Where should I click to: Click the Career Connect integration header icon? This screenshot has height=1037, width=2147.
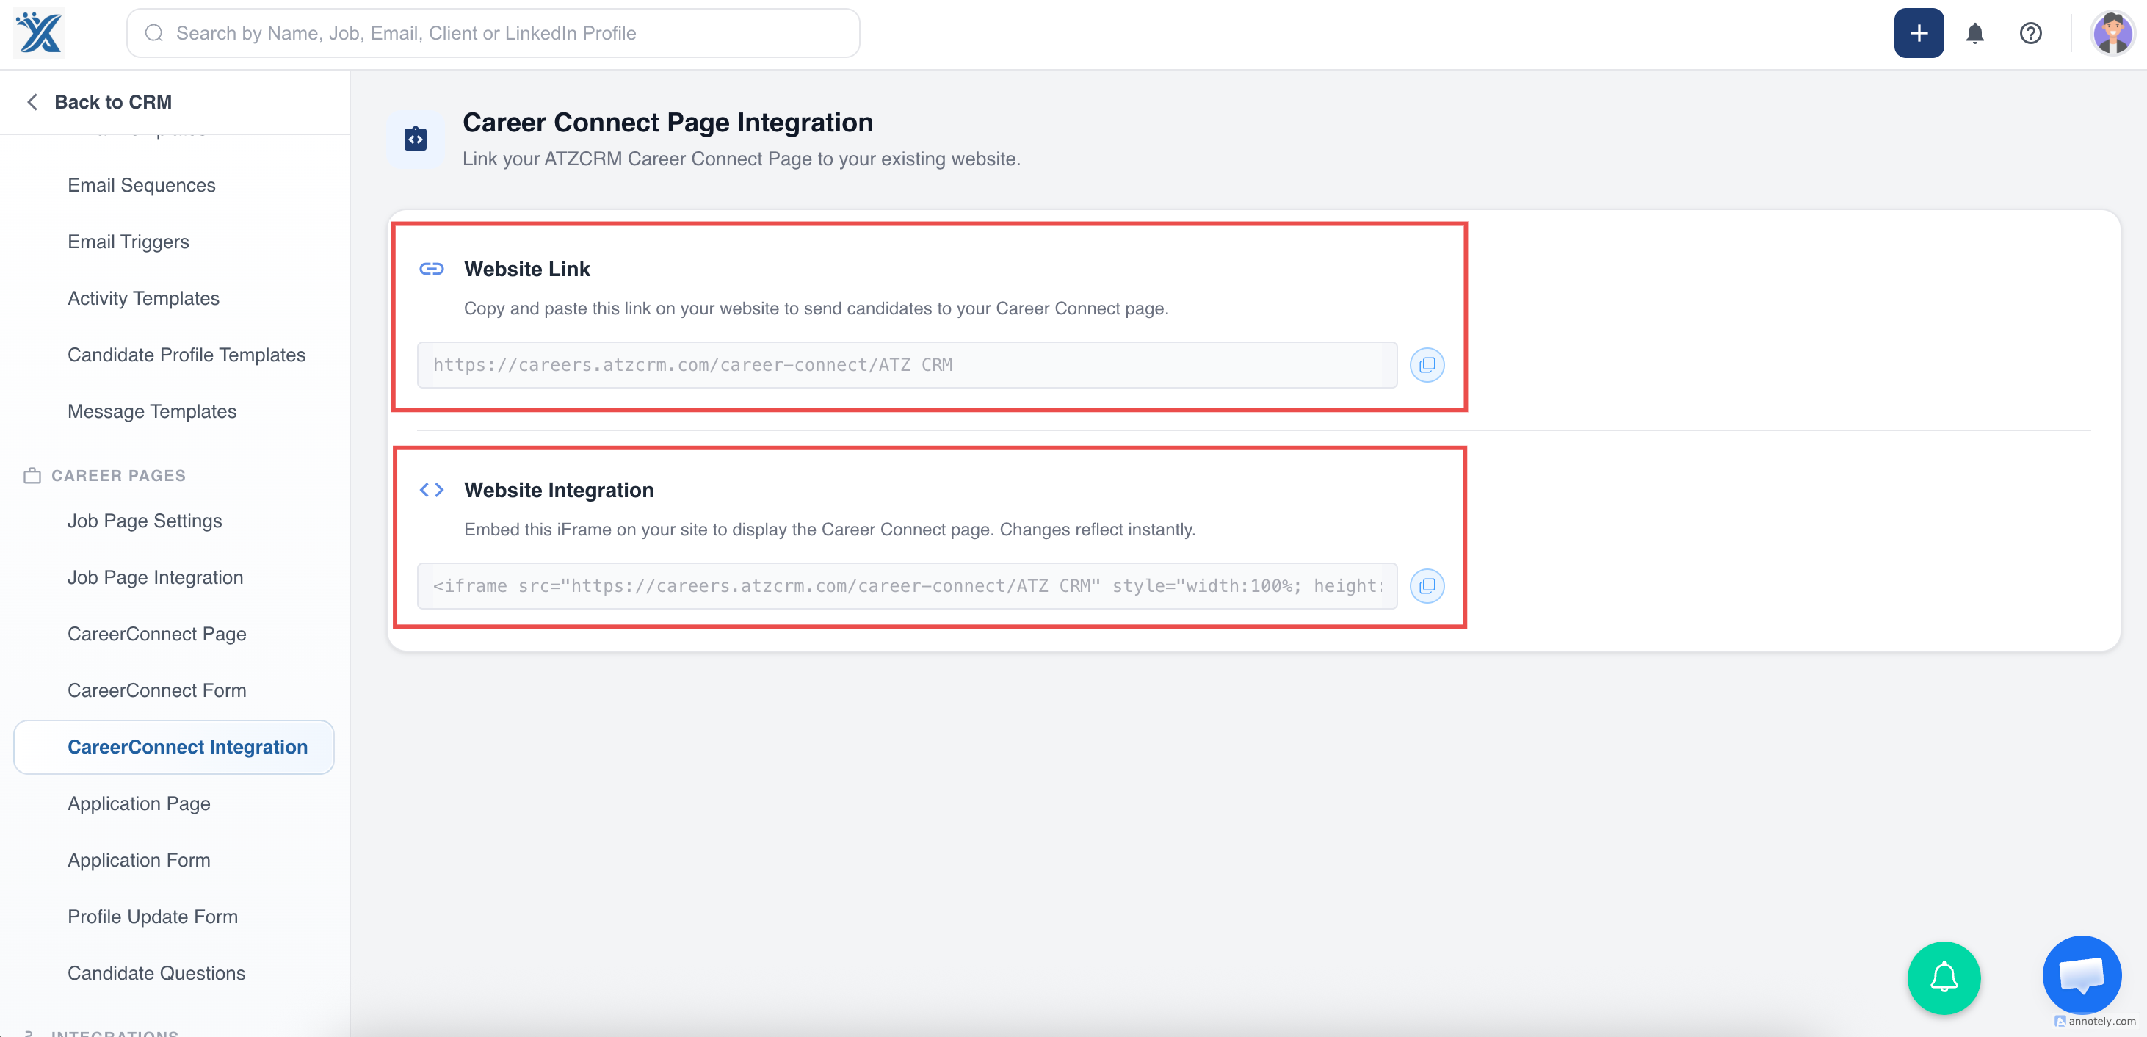tap(415, 140)
